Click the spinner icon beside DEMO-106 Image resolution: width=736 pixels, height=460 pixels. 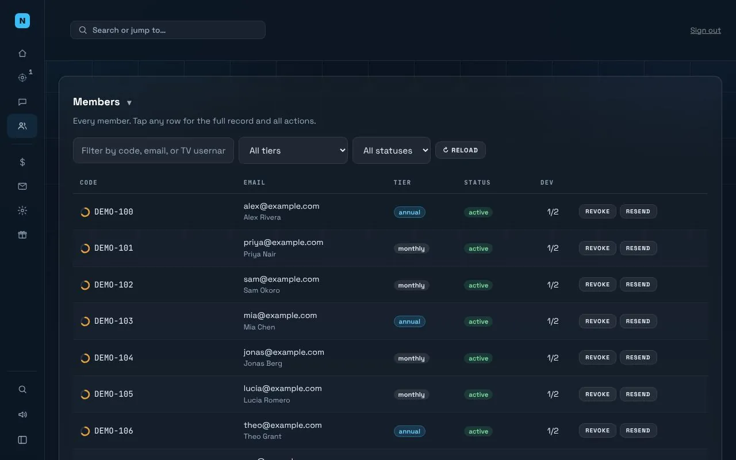(x=85, y=431)
